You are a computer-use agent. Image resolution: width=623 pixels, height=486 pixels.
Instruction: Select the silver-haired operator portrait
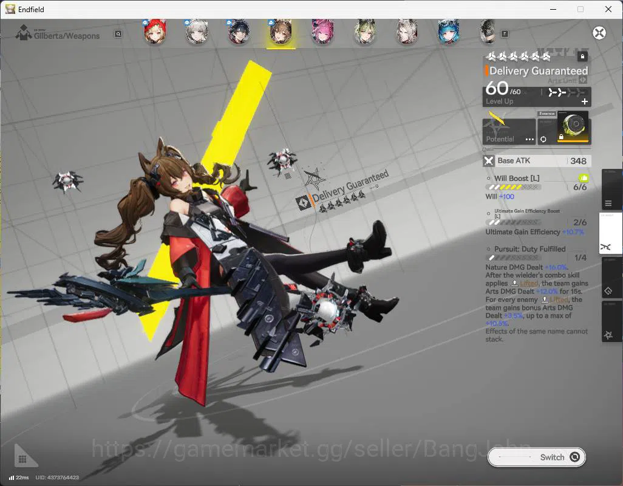(x=407, y=32)
